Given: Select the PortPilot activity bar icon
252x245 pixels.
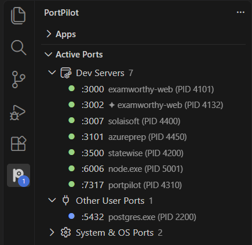Looking at the screenshot, I should click(x=19, y=175).
